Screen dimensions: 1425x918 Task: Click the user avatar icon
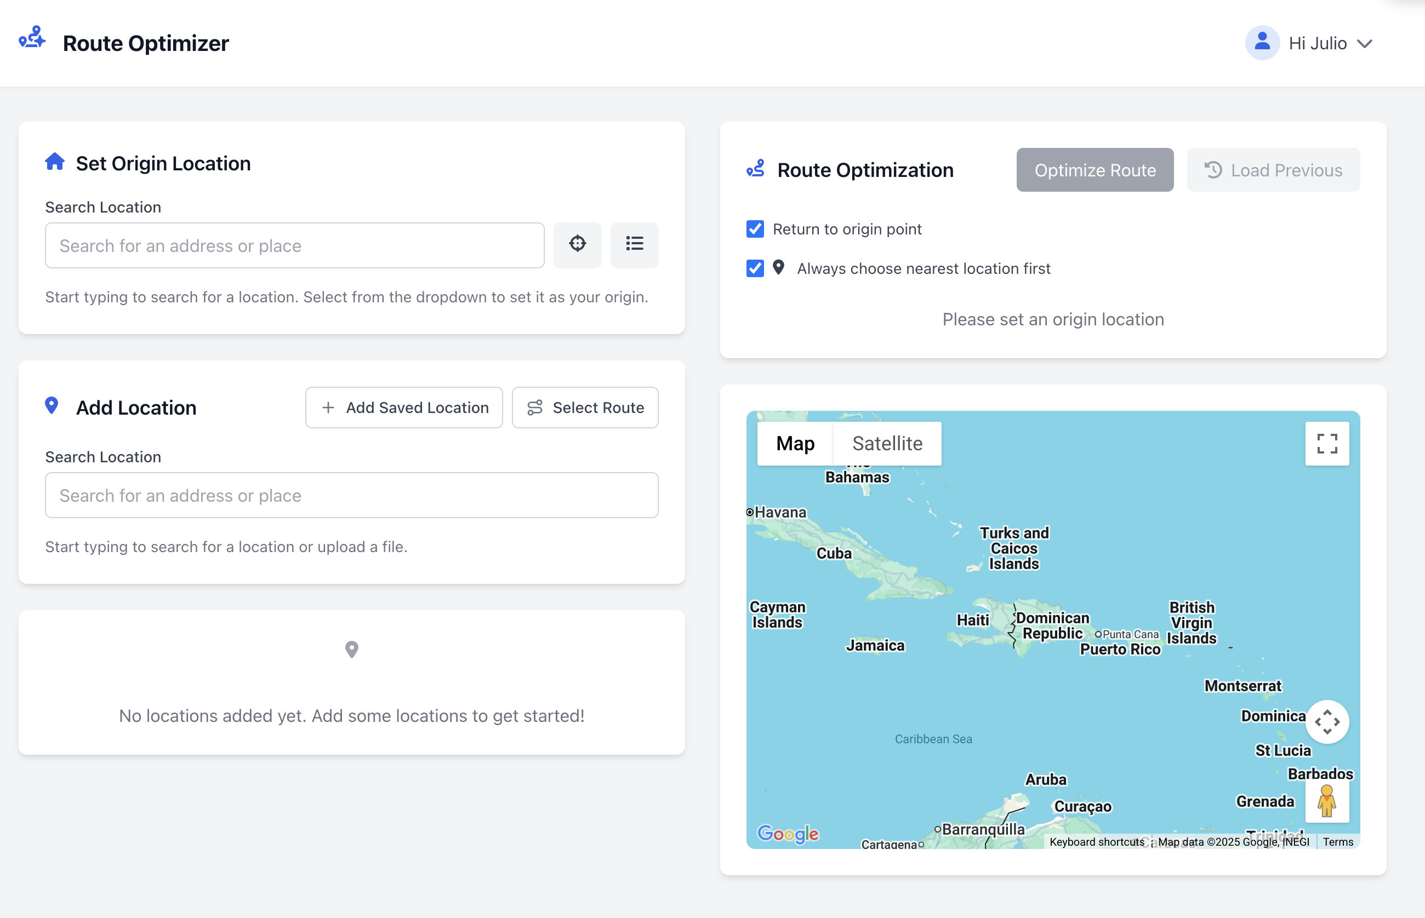pyautogui.click(x=1262, y=42)
